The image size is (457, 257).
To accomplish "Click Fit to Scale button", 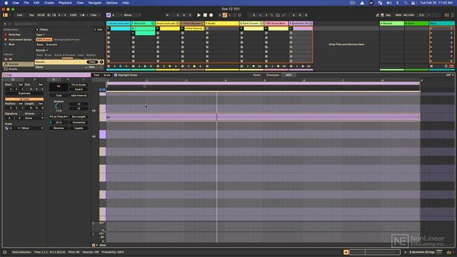I will coord(79,85).
